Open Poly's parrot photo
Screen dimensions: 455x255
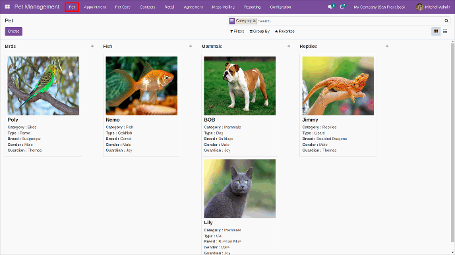click(x=44, y=85)
